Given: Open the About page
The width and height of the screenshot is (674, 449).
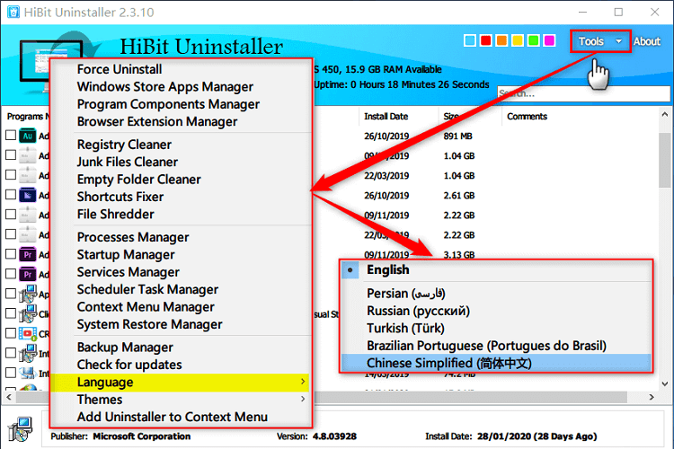Looking at the screenshot, I should click(x=646, y=41).
